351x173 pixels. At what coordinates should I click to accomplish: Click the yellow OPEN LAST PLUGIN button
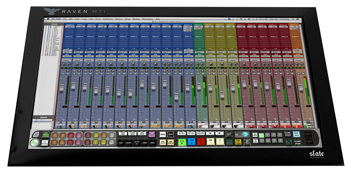[238, 142]
